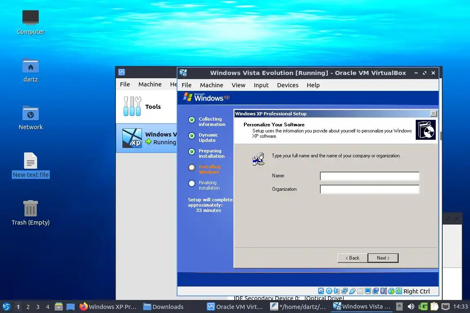Click the volume speaker tray icon

click(411, 306)
